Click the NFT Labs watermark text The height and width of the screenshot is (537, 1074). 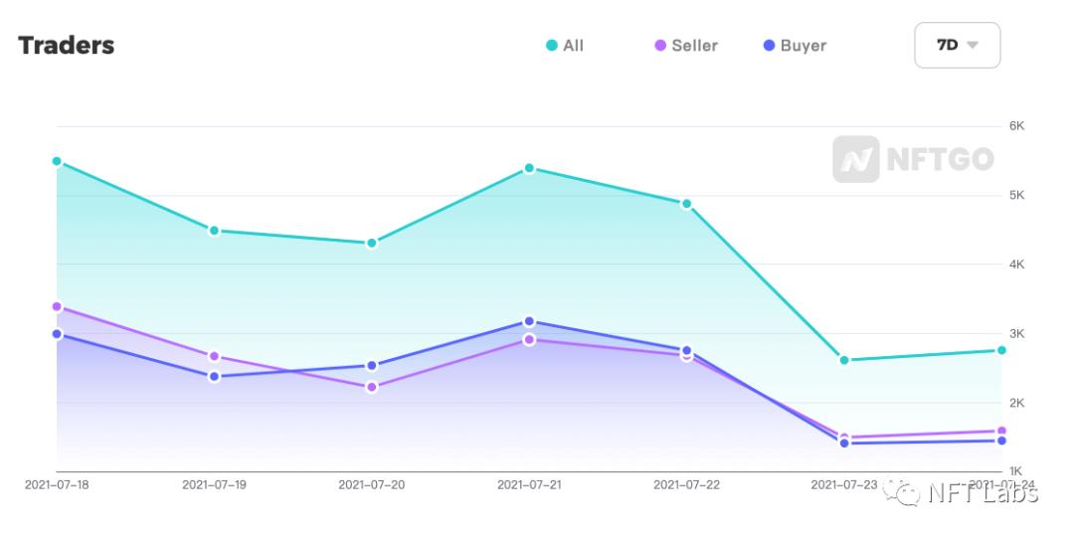tap(983, 492)
